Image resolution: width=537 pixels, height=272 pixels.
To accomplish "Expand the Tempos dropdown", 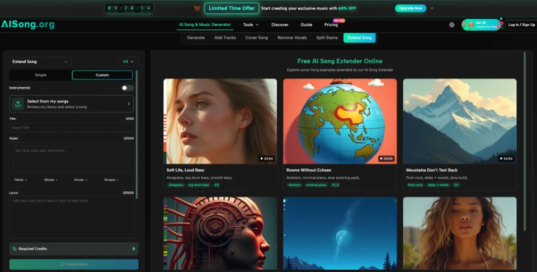I will [111, 180].
